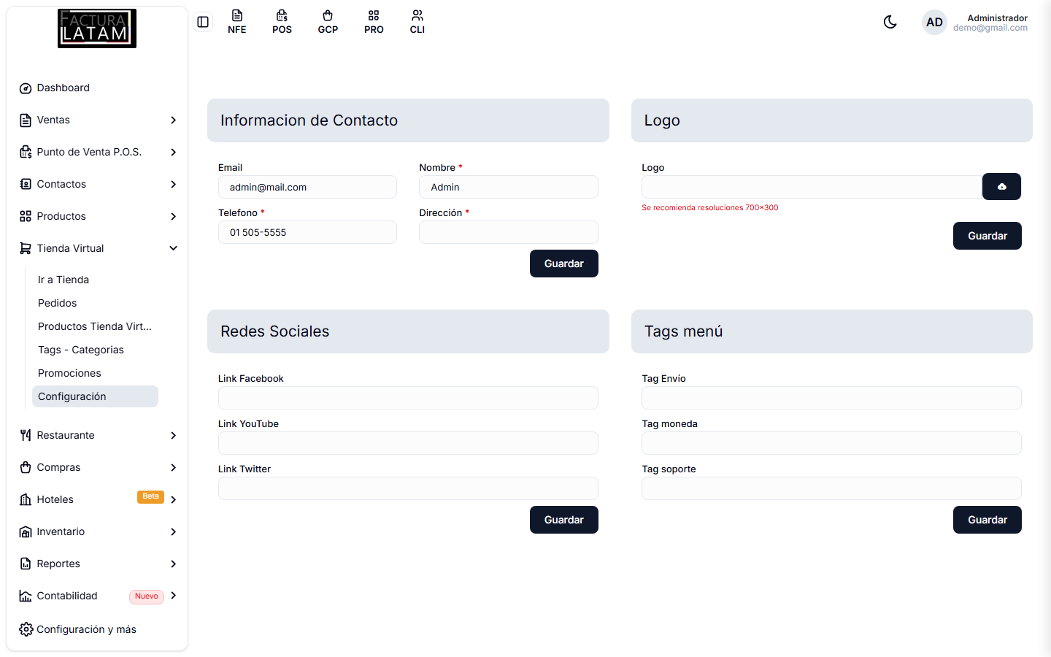
Task: Open the PRO shortcut
Action: click(374, 22)
